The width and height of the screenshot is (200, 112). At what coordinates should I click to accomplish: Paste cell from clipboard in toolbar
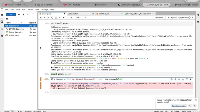56,17
